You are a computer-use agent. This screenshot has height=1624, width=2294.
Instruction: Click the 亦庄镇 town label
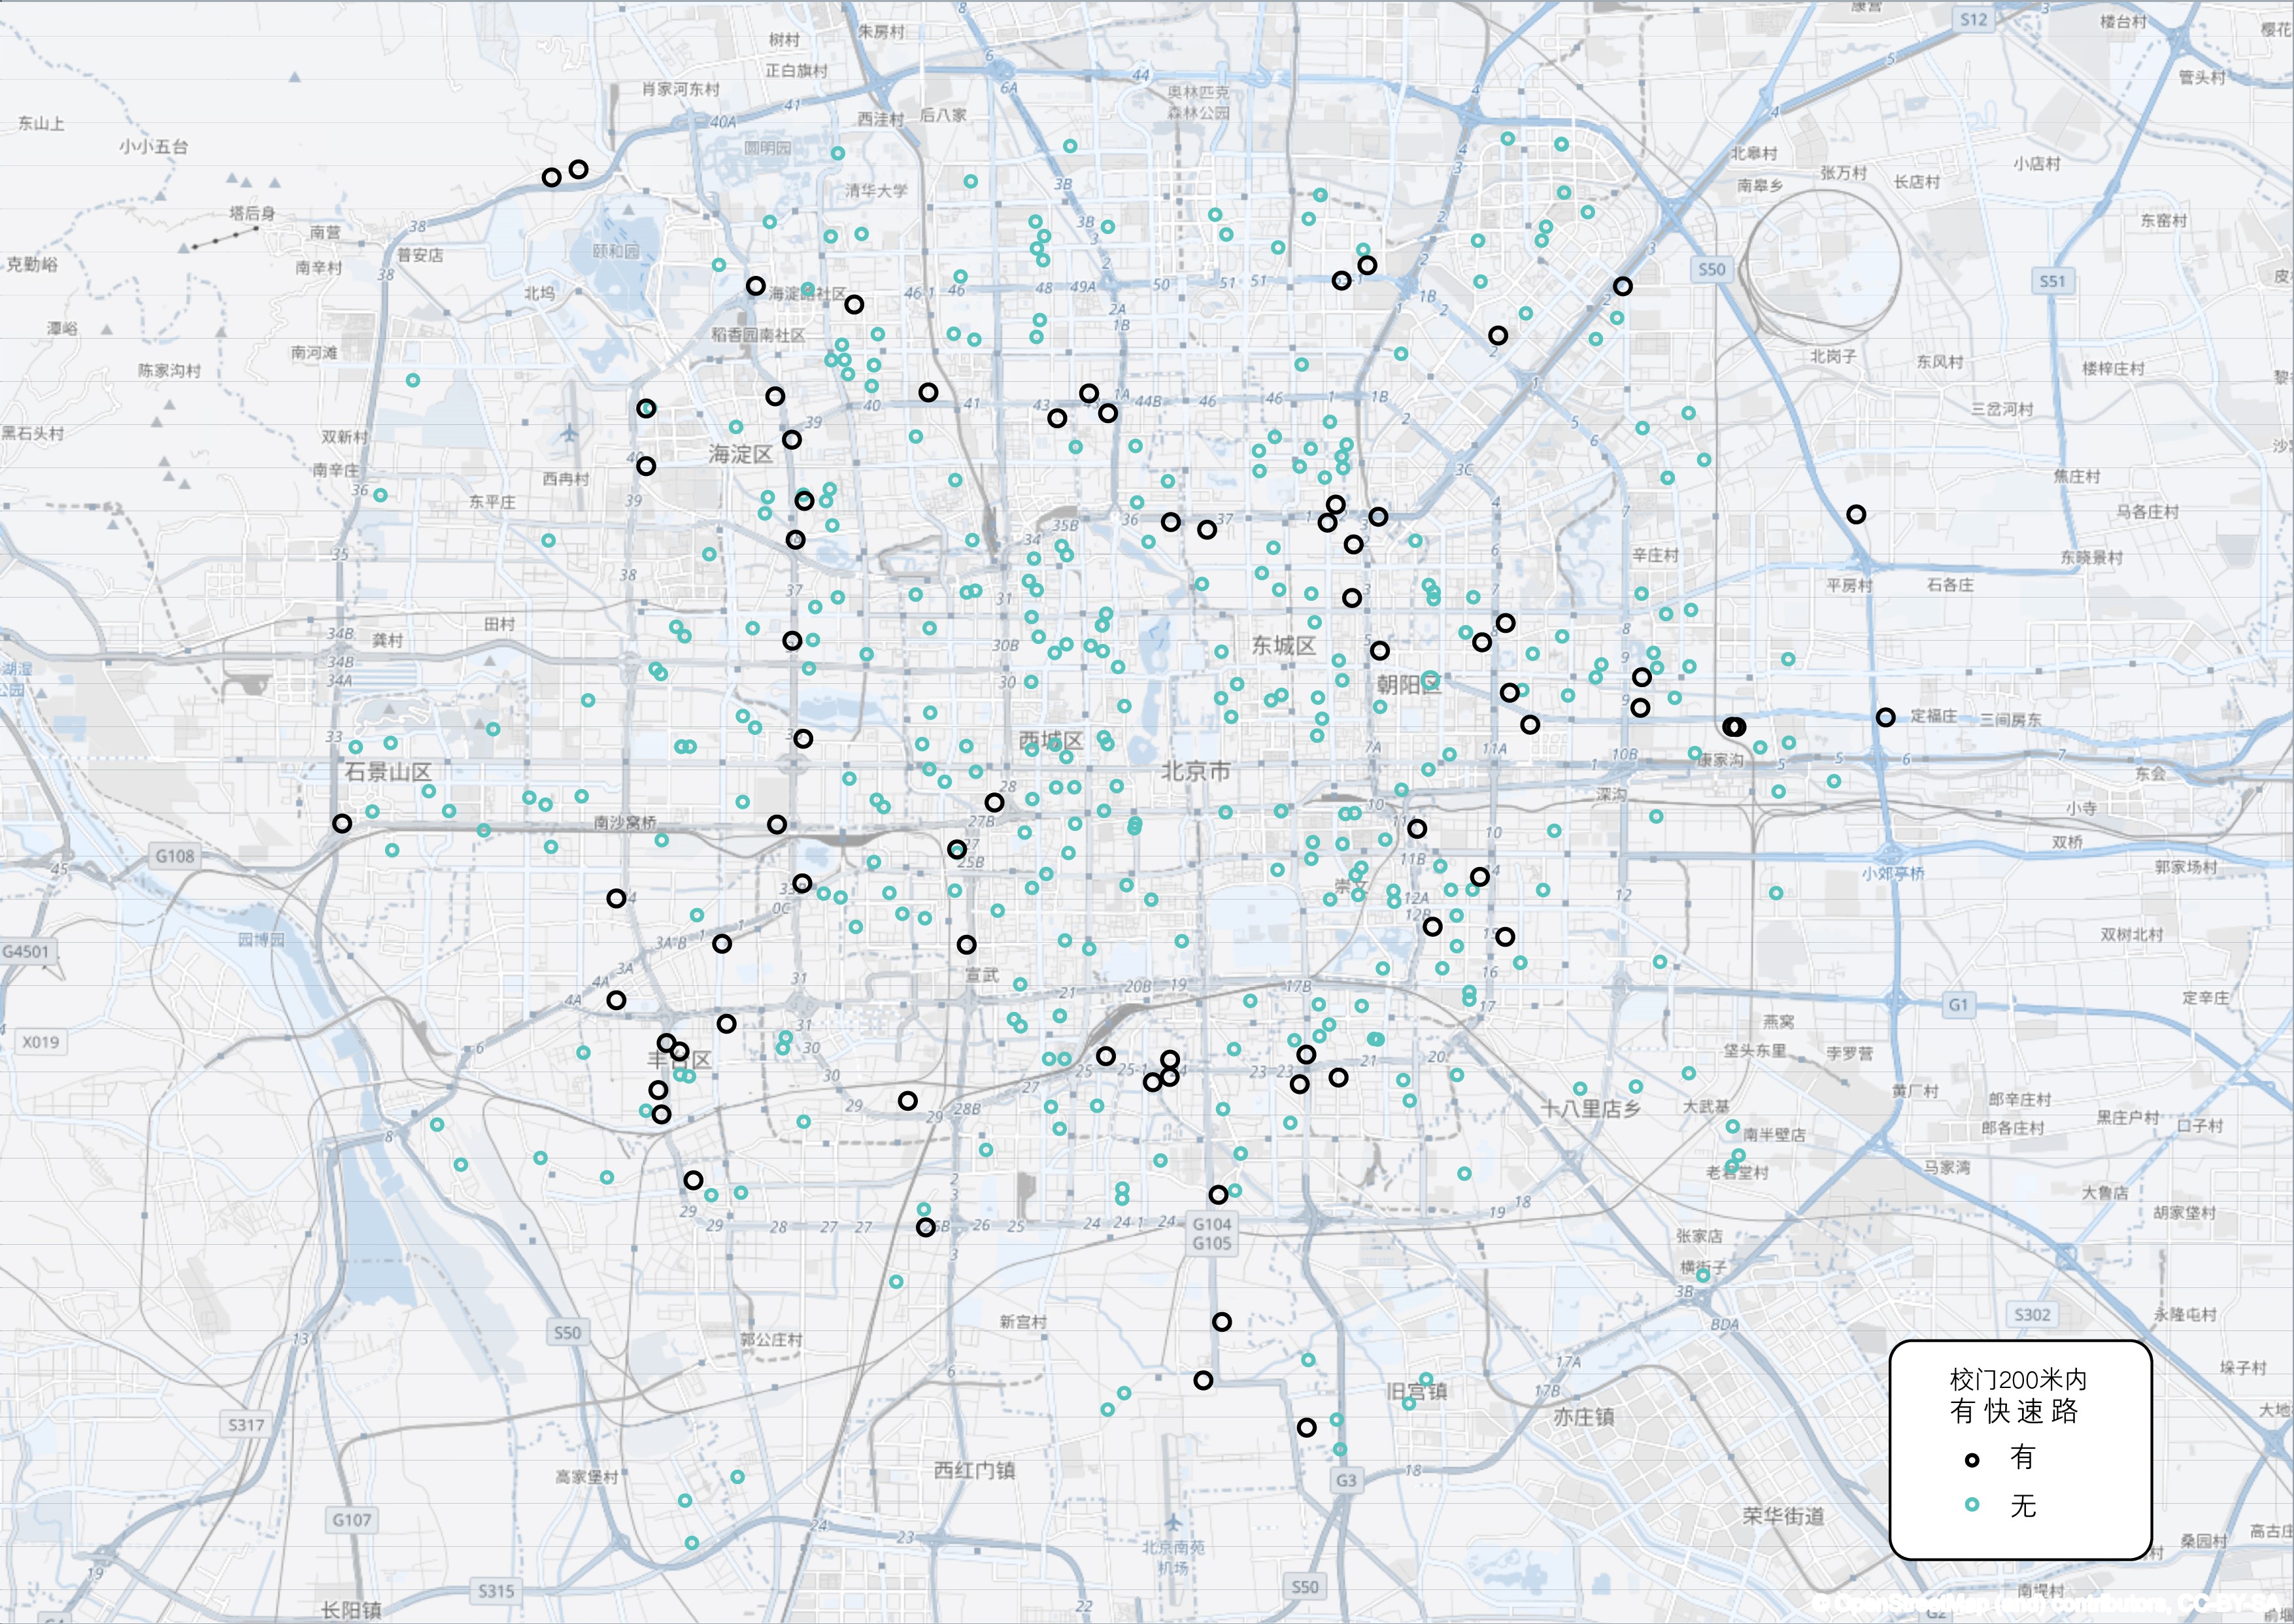click(x=1583, y=1417)
